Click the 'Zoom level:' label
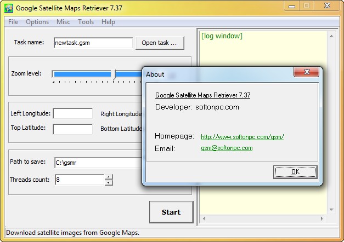344x242 pixels. pyautogui.click(x=26, y=73)
